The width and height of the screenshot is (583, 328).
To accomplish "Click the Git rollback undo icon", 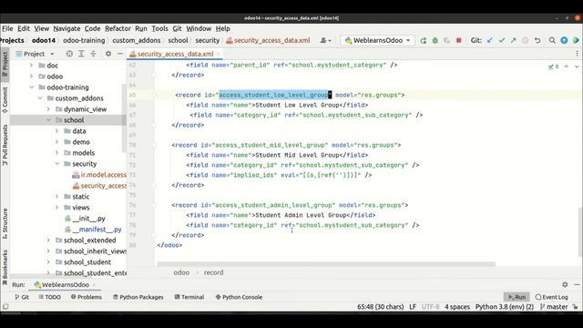I will [x=537, y=40].
